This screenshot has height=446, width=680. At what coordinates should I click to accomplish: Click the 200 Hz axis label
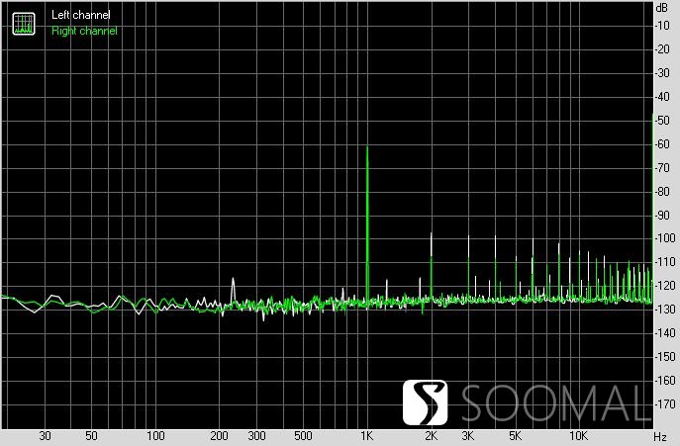[219, 436]
